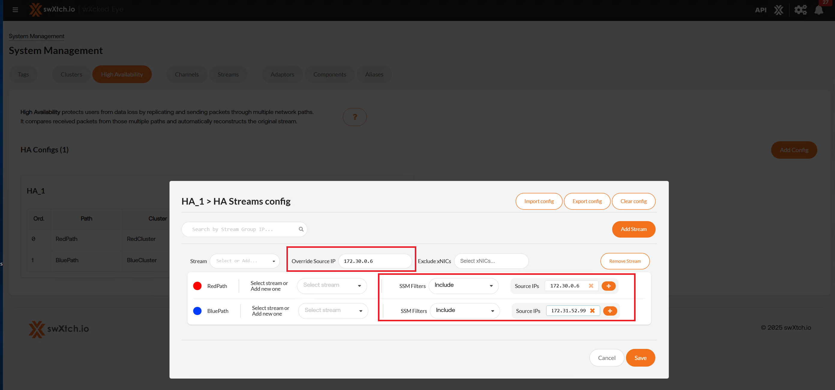Remove source IP 172.31.52.99 with X icon
Screen dimensions: 835x390
coord(592,310)
